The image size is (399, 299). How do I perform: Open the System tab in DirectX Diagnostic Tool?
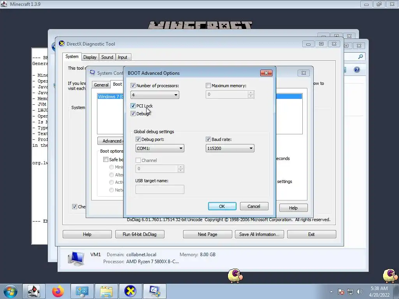click(x=72, y=57)
